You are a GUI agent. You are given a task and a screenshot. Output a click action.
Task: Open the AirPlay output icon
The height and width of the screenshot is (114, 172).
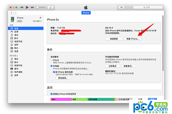point(50,7)
